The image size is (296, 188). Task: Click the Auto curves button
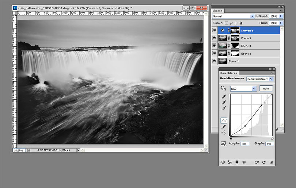(266, 88)
